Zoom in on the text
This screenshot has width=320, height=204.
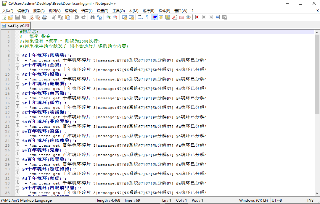pyautogui.click(x=108, y=17)
